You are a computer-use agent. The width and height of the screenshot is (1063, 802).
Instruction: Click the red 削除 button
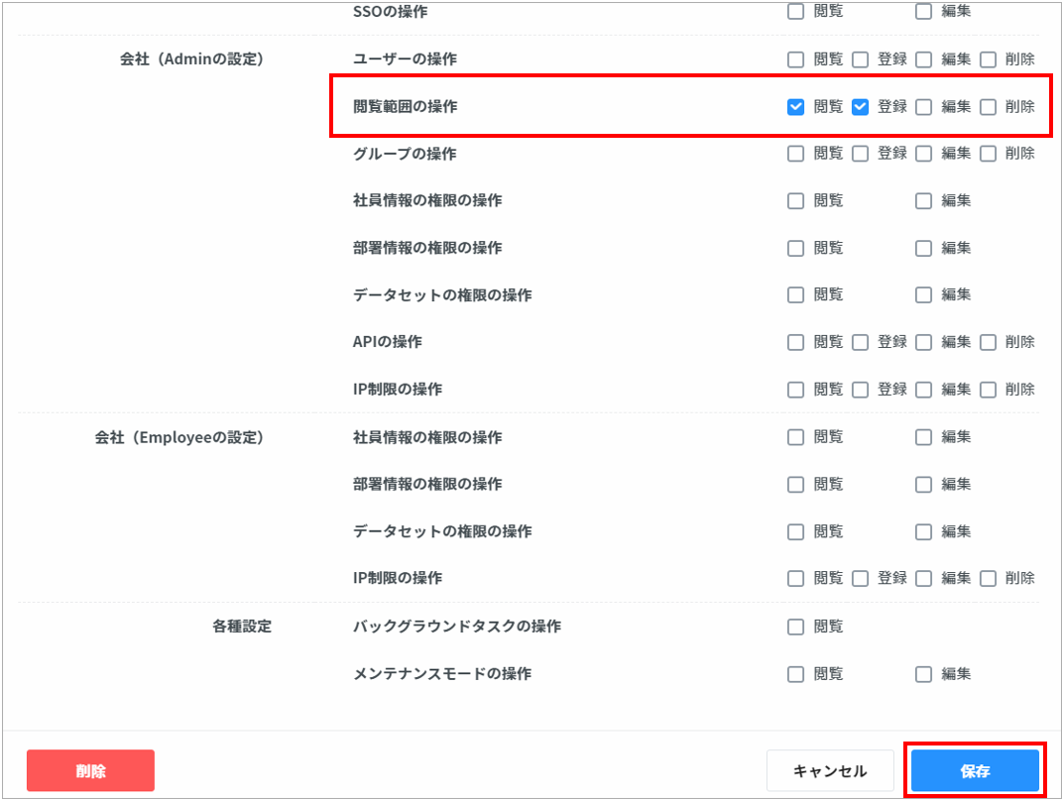[x=90, y=771]
